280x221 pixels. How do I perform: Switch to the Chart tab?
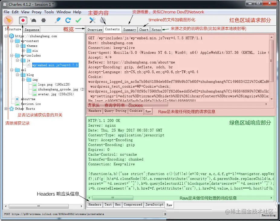click(144, 30)
